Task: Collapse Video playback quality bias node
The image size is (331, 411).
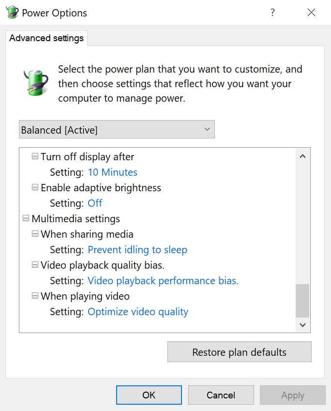Action: point(35,265)
